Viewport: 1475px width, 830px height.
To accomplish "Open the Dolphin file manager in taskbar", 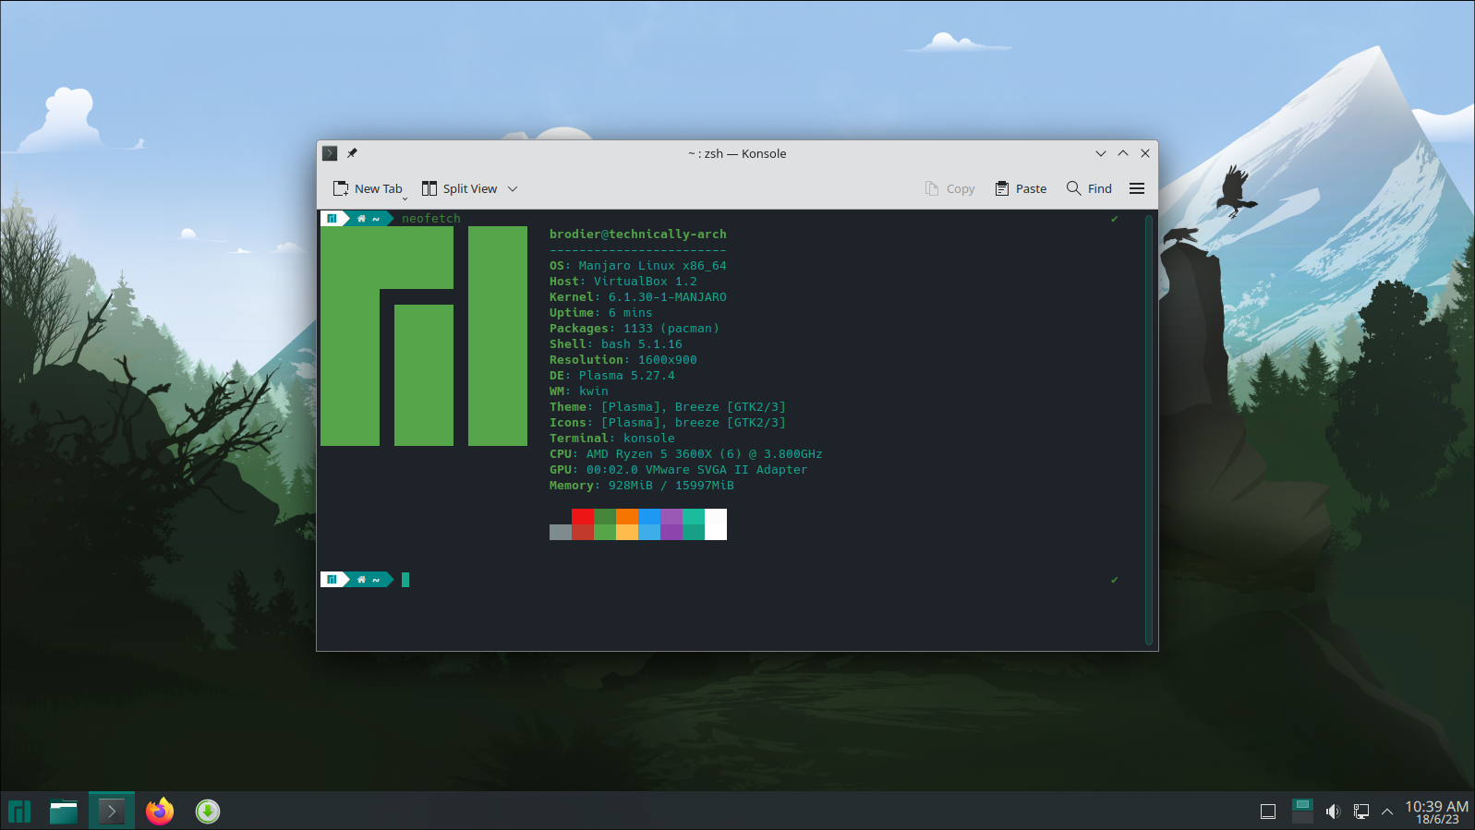I will 64,812.
